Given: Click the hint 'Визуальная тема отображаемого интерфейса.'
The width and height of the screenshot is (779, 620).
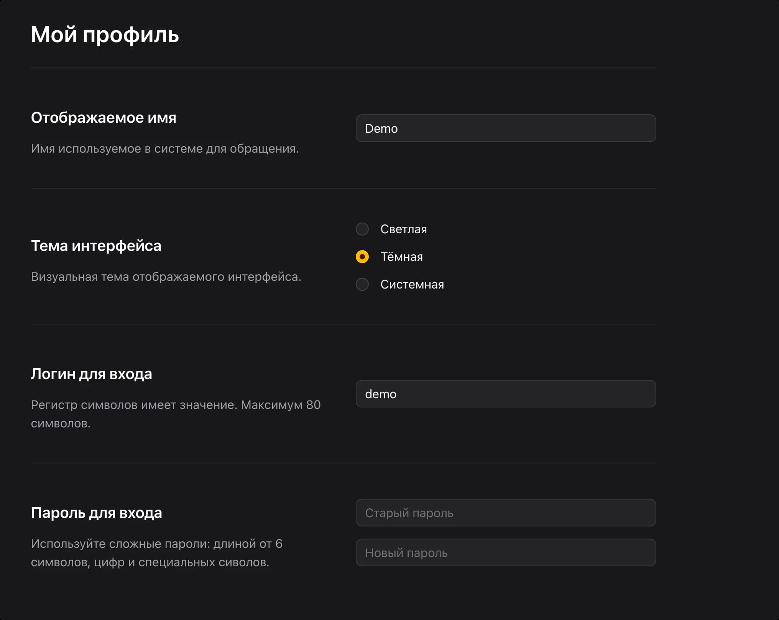Looking at the screenshot, I should click(166, 277).
